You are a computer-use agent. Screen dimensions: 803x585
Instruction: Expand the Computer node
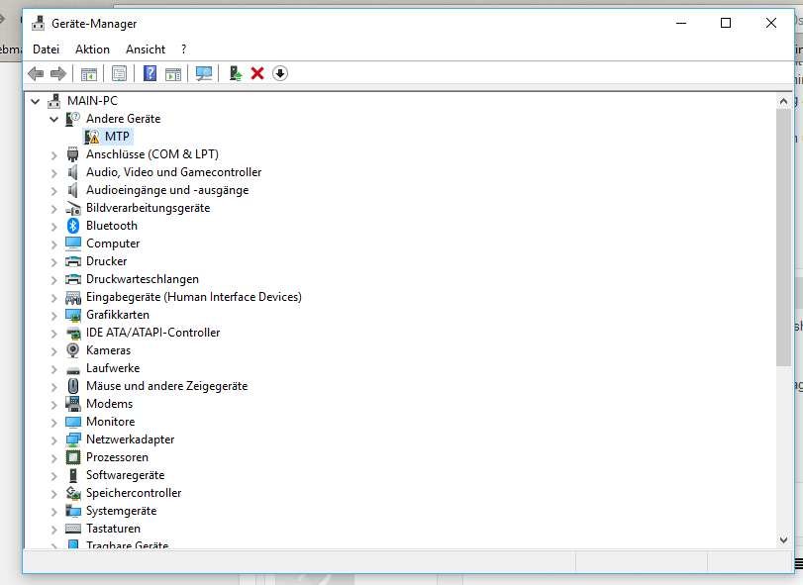tap(54, 244)
